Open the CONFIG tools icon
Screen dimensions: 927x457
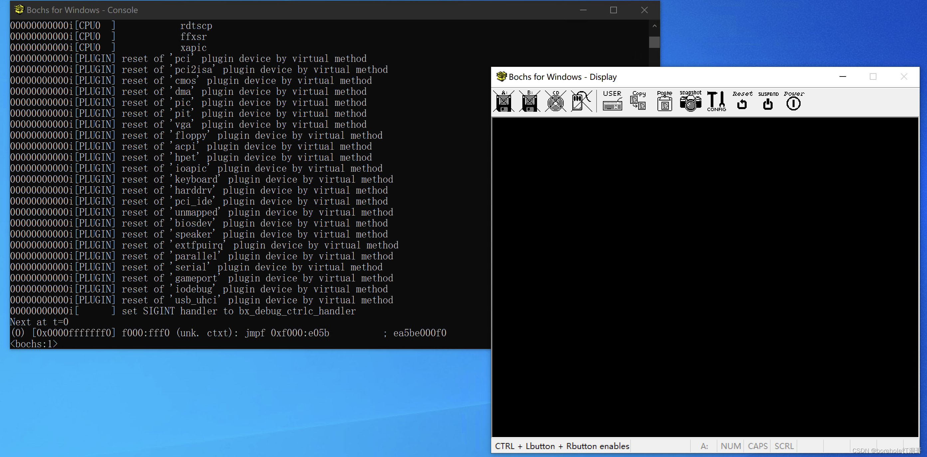(716, 101)
